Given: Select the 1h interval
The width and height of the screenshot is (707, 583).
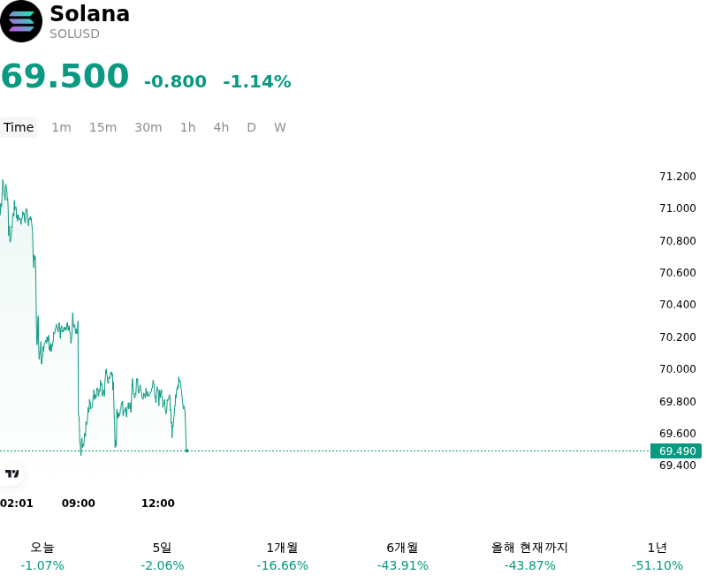Looking at the screenshot, I should (188, 127).
